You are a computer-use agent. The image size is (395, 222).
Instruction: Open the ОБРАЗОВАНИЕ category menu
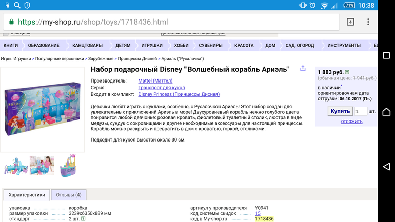pyautogui.click(x=44, y=45)
